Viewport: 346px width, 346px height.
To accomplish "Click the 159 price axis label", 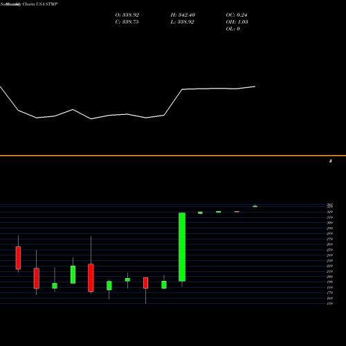I will tap(329, 304).
